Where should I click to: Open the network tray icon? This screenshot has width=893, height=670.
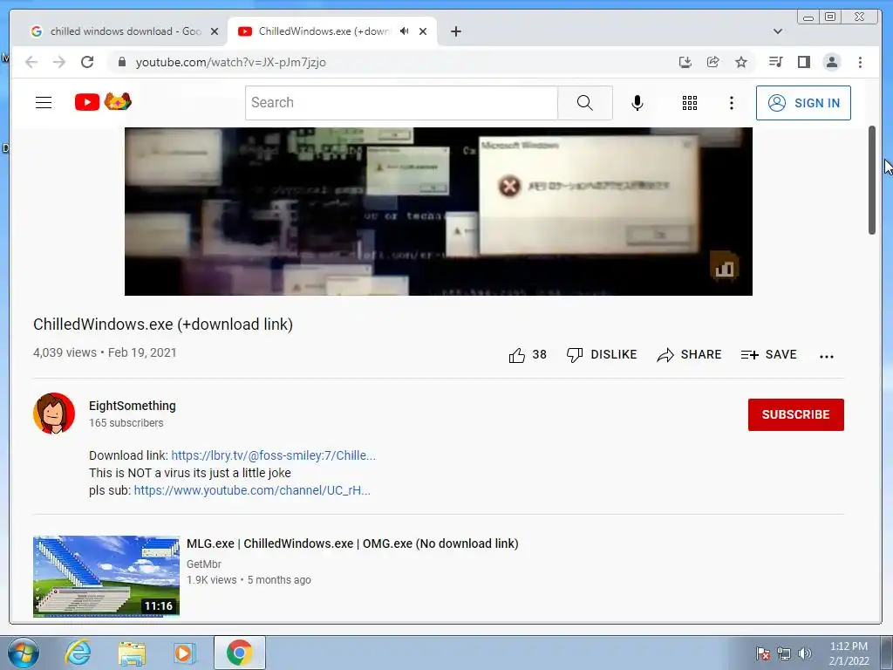coord(784,653)
